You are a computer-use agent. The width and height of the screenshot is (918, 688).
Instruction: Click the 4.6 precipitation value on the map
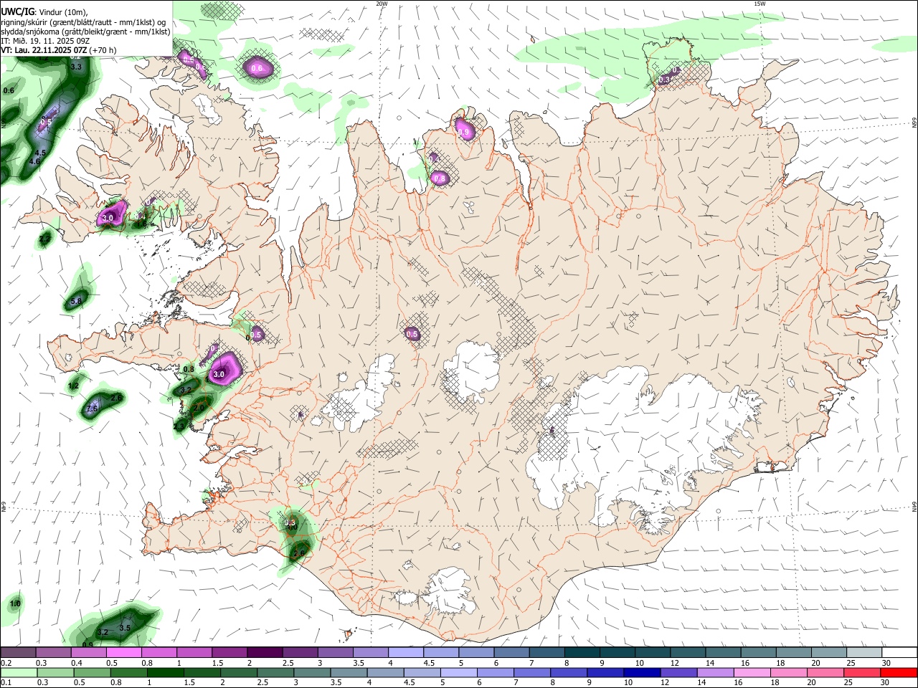(34, 162)
